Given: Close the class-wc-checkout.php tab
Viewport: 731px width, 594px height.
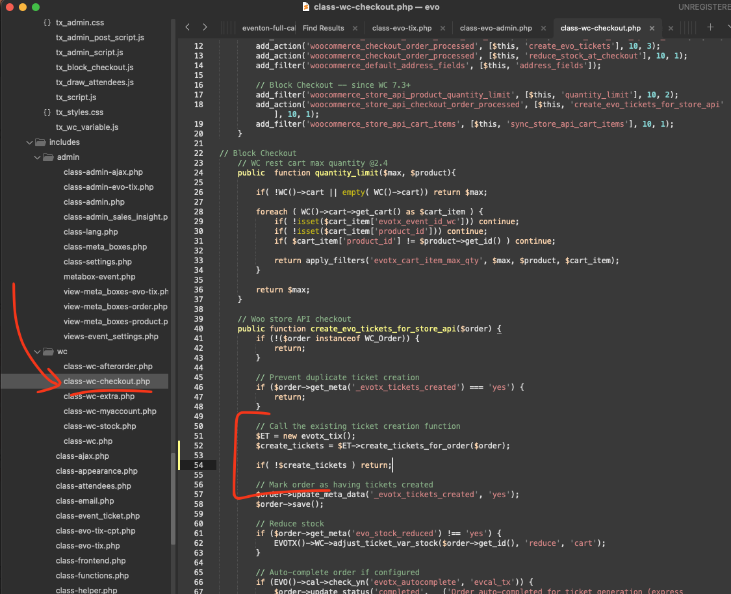Looking at the screenshot, I should pos(652,28).
